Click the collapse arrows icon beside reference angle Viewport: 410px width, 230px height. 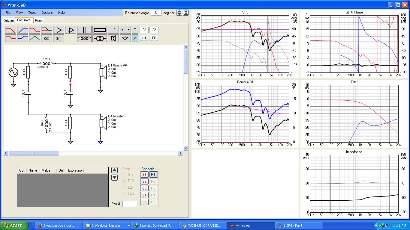186,13
